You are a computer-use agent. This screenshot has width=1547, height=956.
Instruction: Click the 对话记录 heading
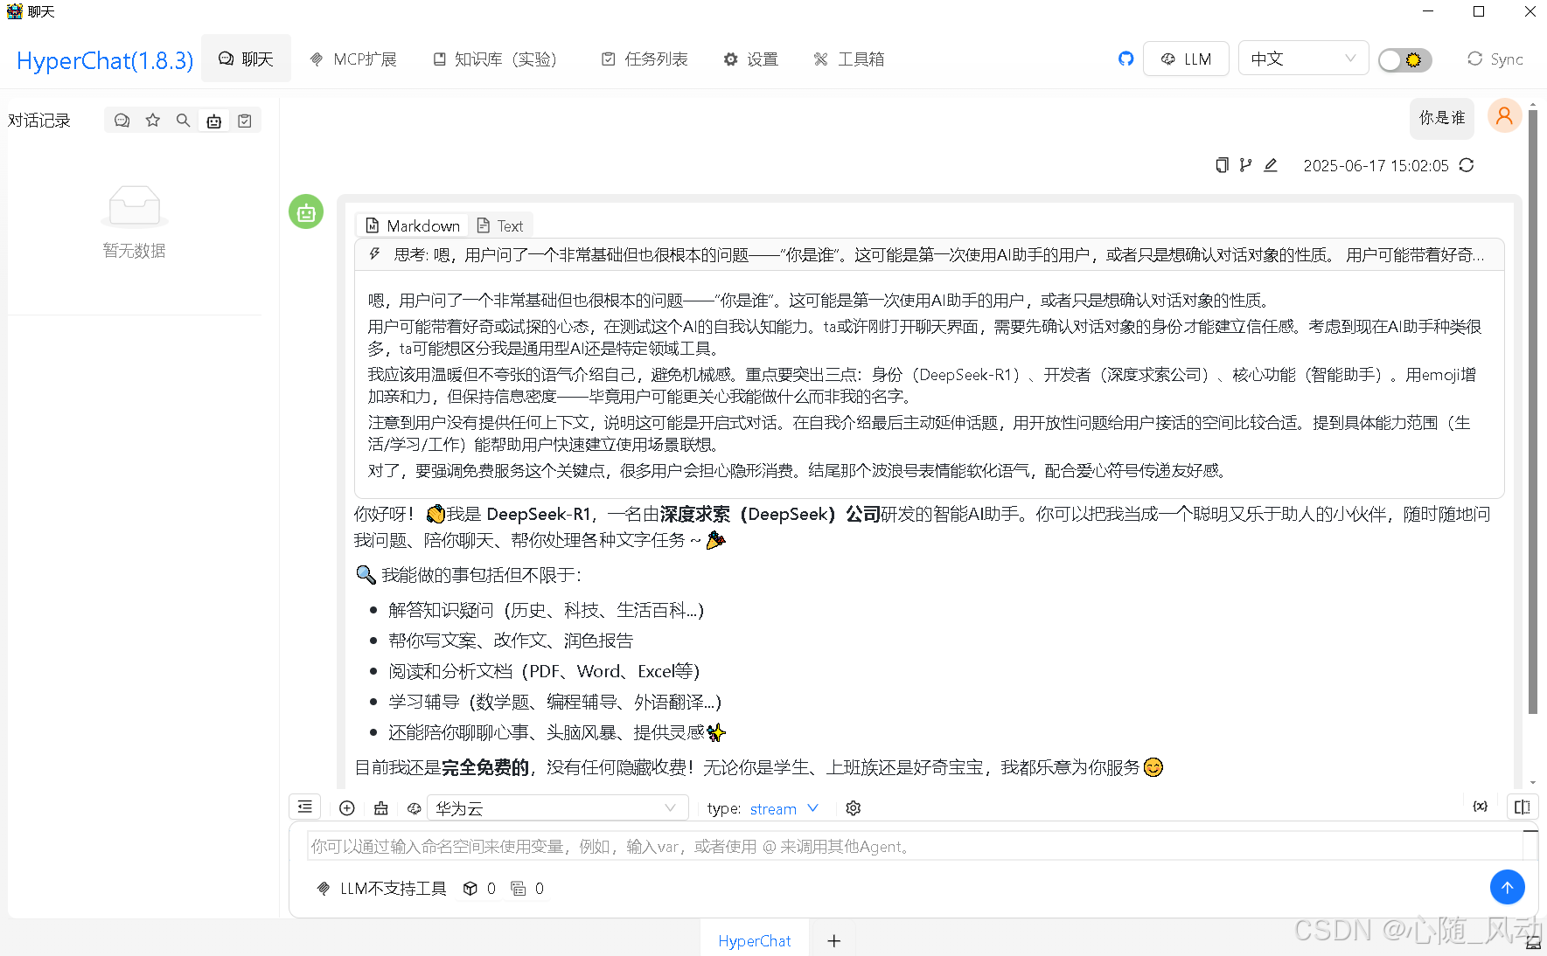click(x=39, y=121)
